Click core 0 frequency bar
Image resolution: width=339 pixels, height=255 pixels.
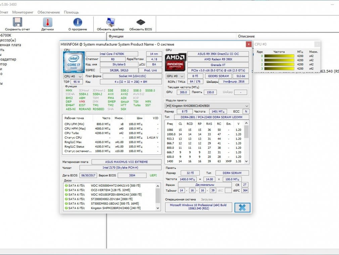(x=279, y=56)
